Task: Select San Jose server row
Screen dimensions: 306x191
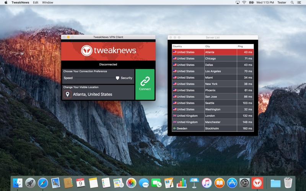Action: [213, 97]
